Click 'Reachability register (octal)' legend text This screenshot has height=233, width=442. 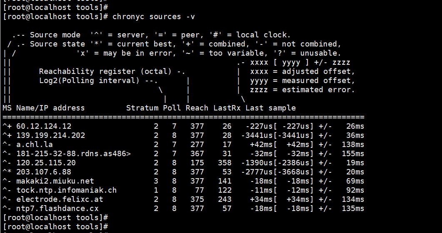[x=105, y=71]
